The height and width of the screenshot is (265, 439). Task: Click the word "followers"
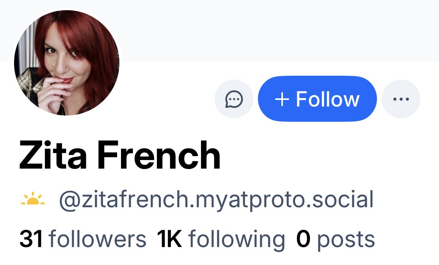coord(97,239)
